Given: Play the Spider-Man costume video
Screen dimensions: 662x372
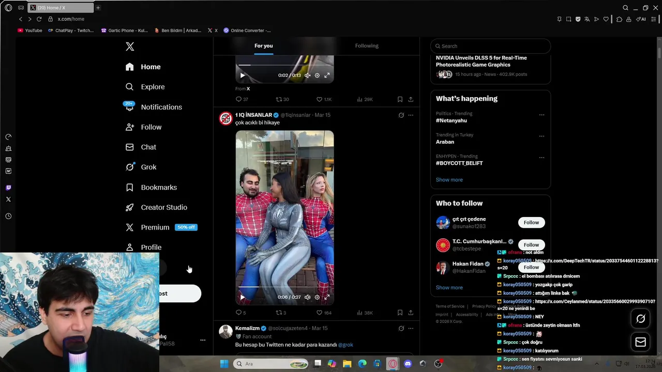Looking at the screenshot, I should [x=242, y=297].
